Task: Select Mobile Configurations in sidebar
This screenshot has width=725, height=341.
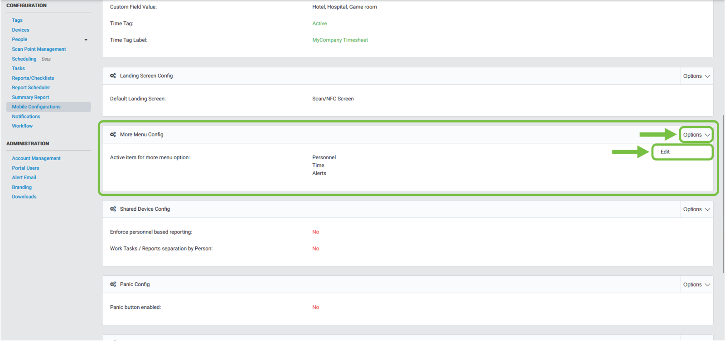Action: pos(36,107)
